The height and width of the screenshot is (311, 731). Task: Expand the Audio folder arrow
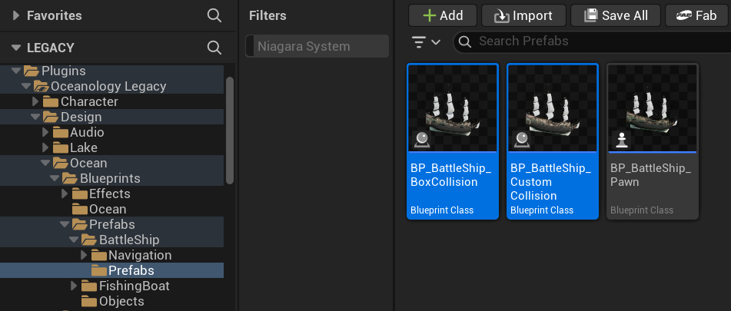(45, 132)
